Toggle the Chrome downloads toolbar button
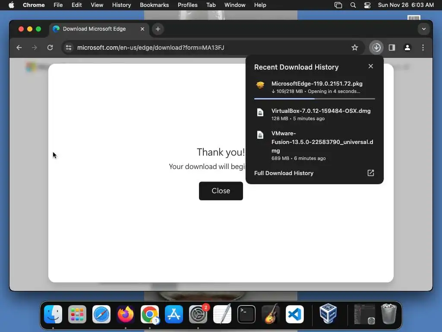Image resolution: width=442 pixels, height=332 pixels. pyautogui.click(x=376, y=48)
